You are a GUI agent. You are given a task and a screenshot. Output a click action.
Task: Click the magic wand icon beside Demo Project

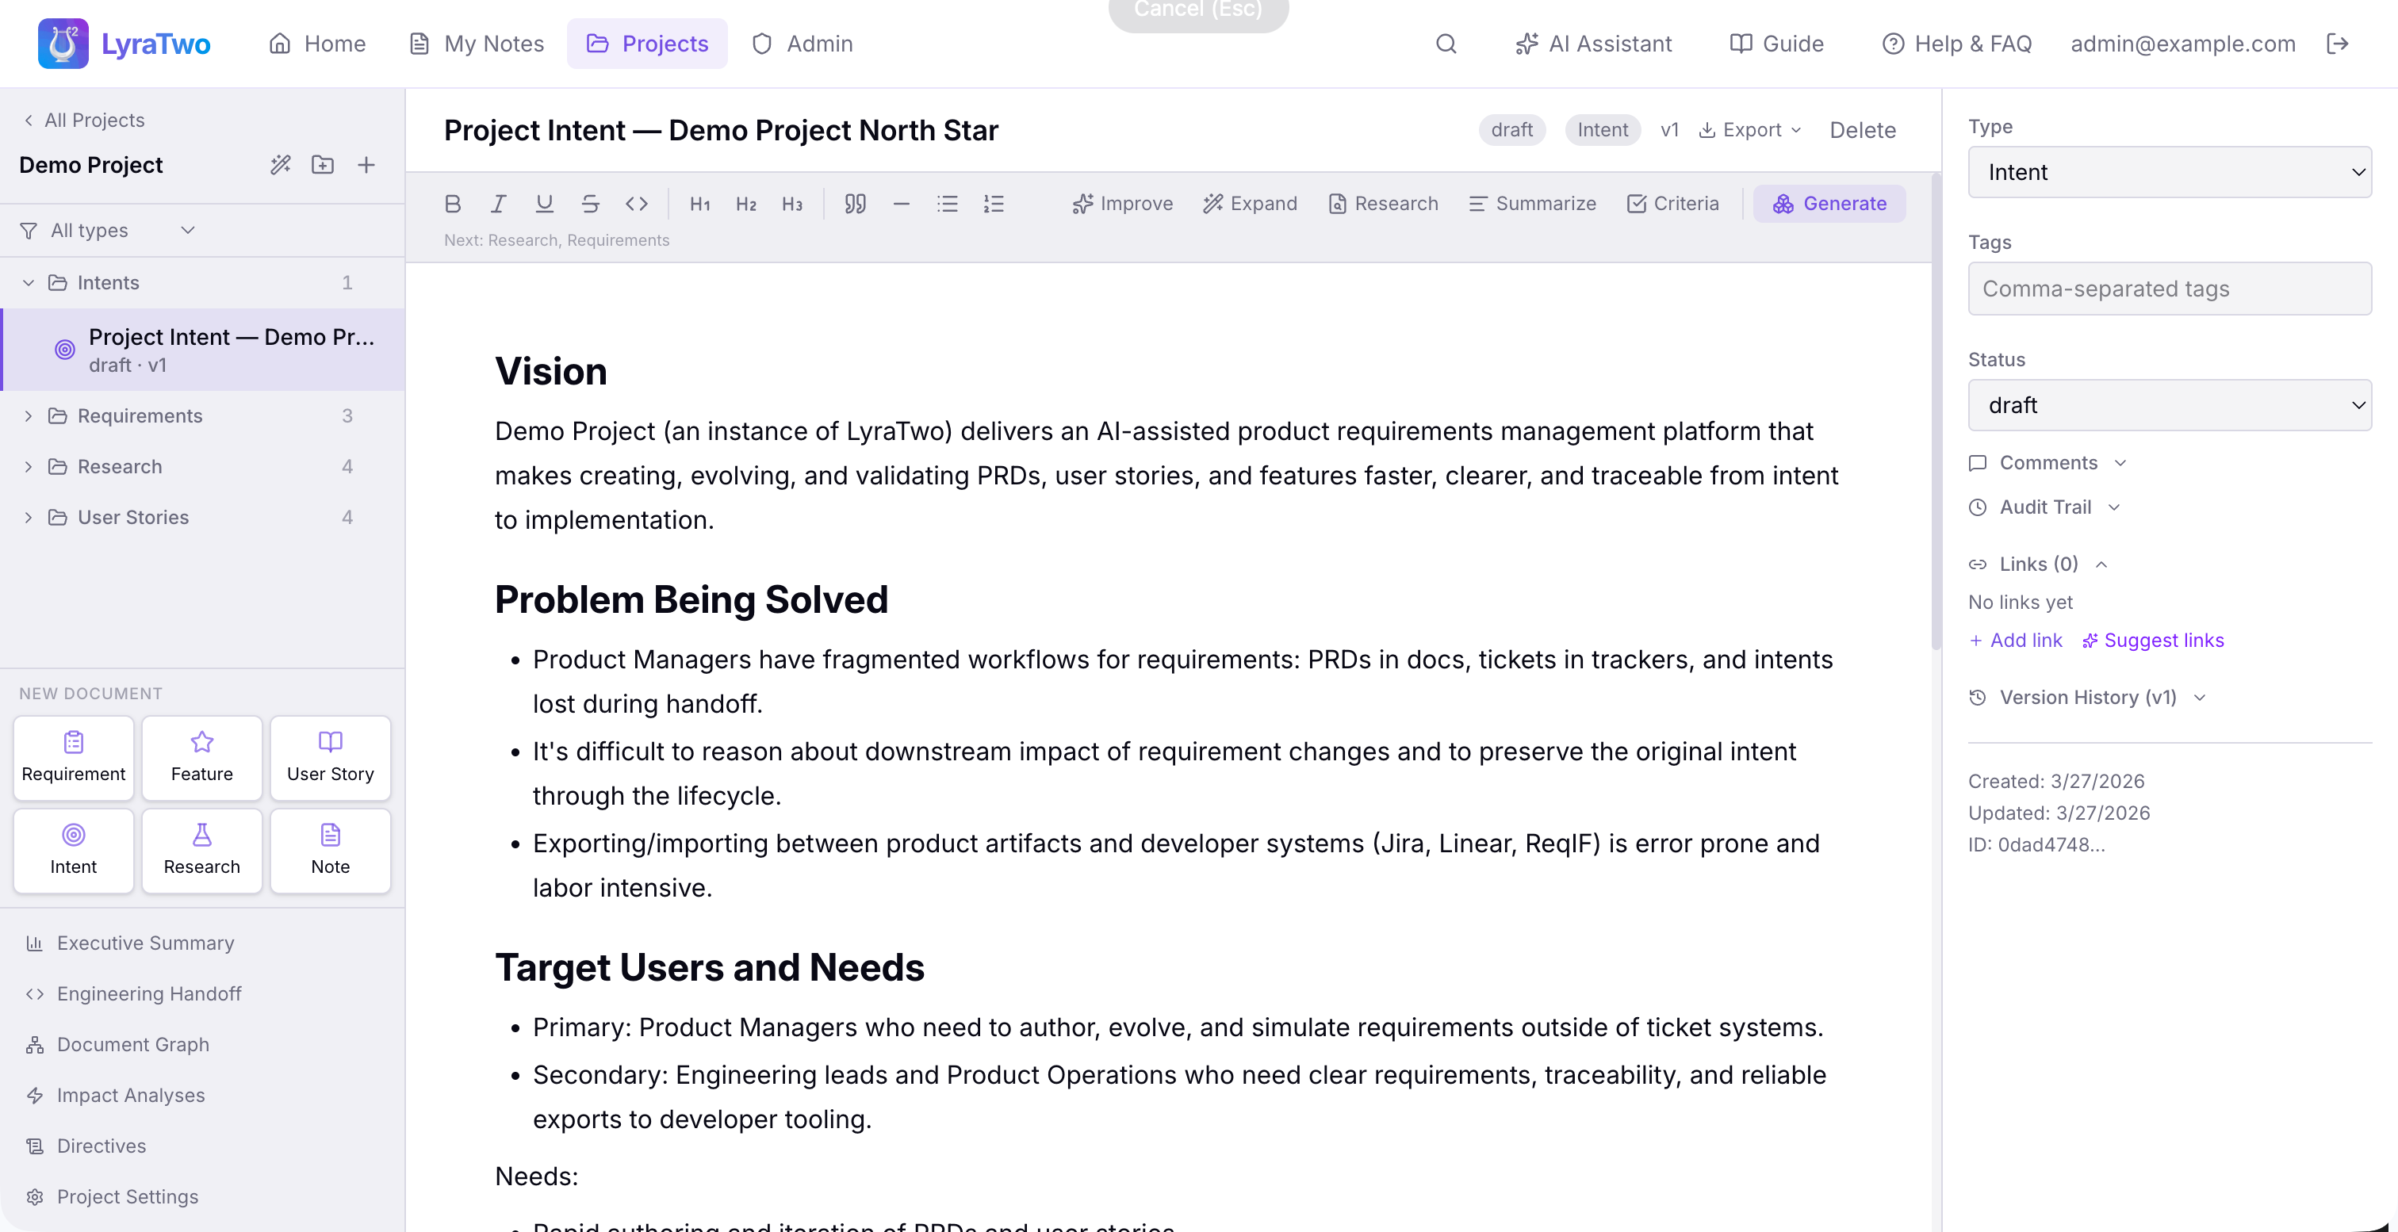tap(280, 165)
